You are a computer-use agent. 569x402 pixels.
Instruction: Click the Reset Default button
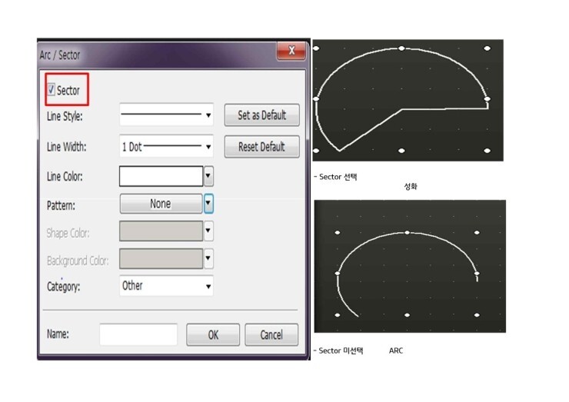261,147
